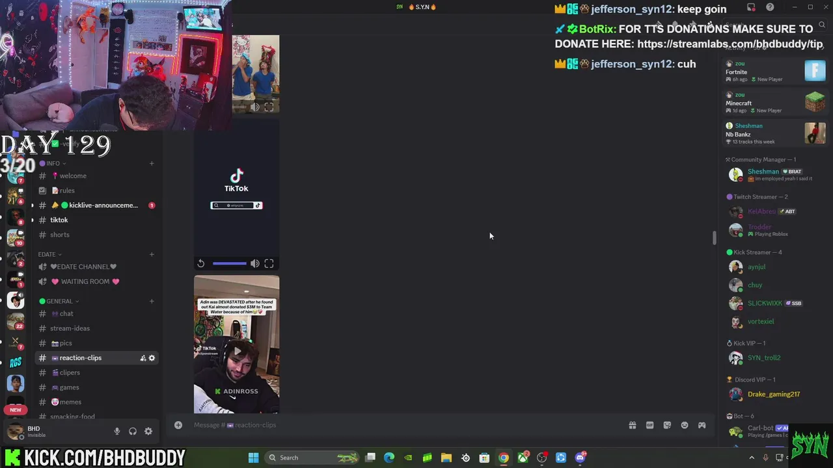The height and width of the screenshot is (468, 833).
Task: Open the RGS server icon
Action: (x=16, y=363)
